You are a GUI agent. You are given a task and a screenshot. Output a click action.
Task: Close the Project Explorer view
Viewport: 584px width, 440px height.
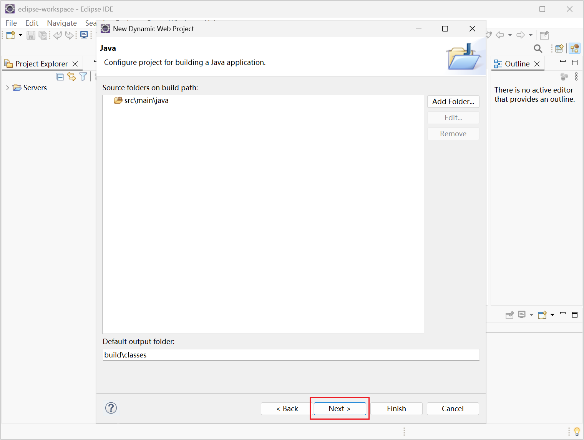click(75, 64)
